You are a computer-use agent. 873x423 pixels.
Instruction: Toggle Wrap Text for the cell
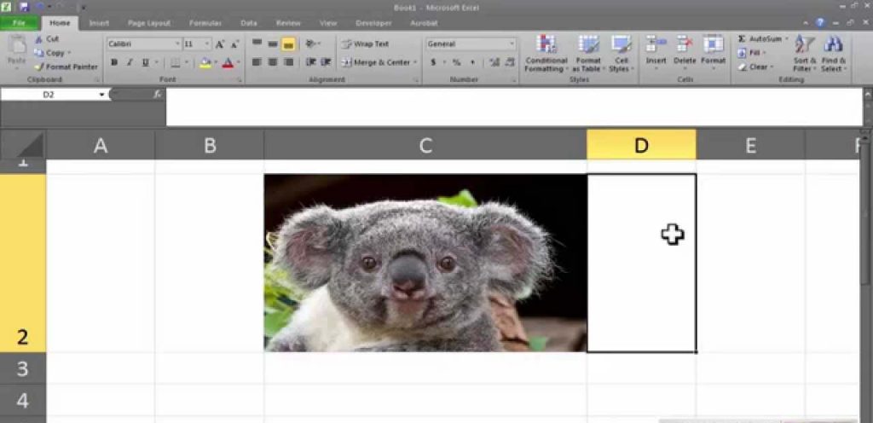point(365,44)
